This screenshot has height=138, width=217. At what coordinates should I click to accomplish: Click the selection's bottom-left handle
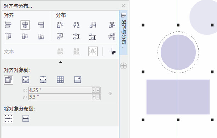143,120
